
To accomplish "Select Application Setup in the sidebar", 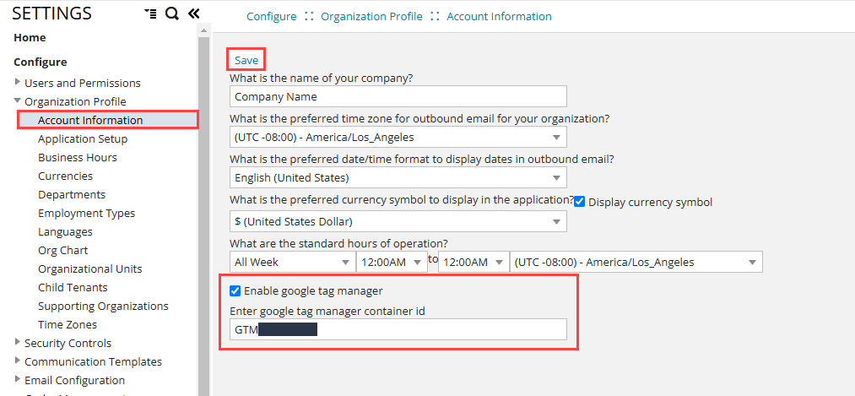I will tap(83, 138).
